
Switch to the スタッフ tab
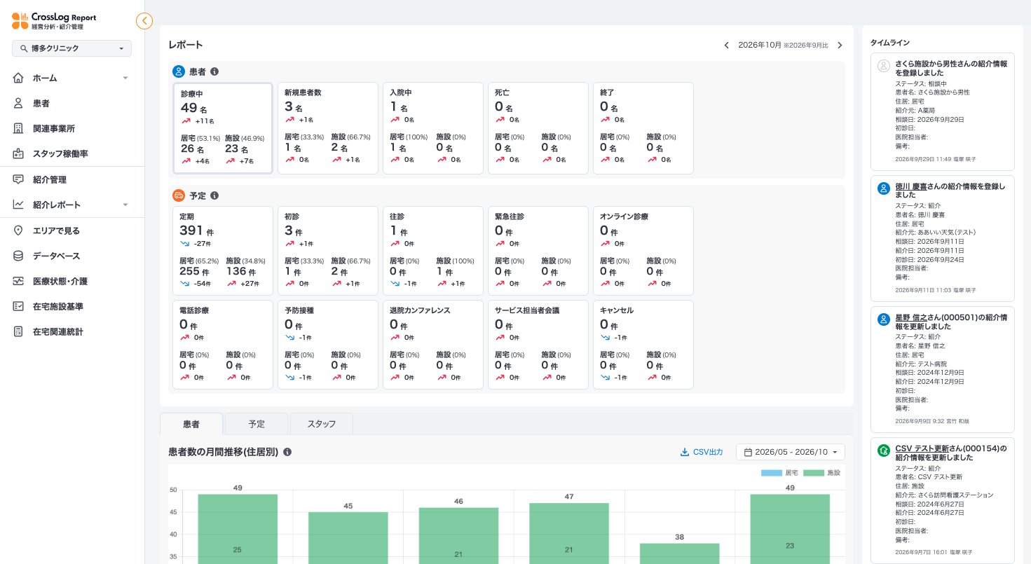[x=322, y=424]
